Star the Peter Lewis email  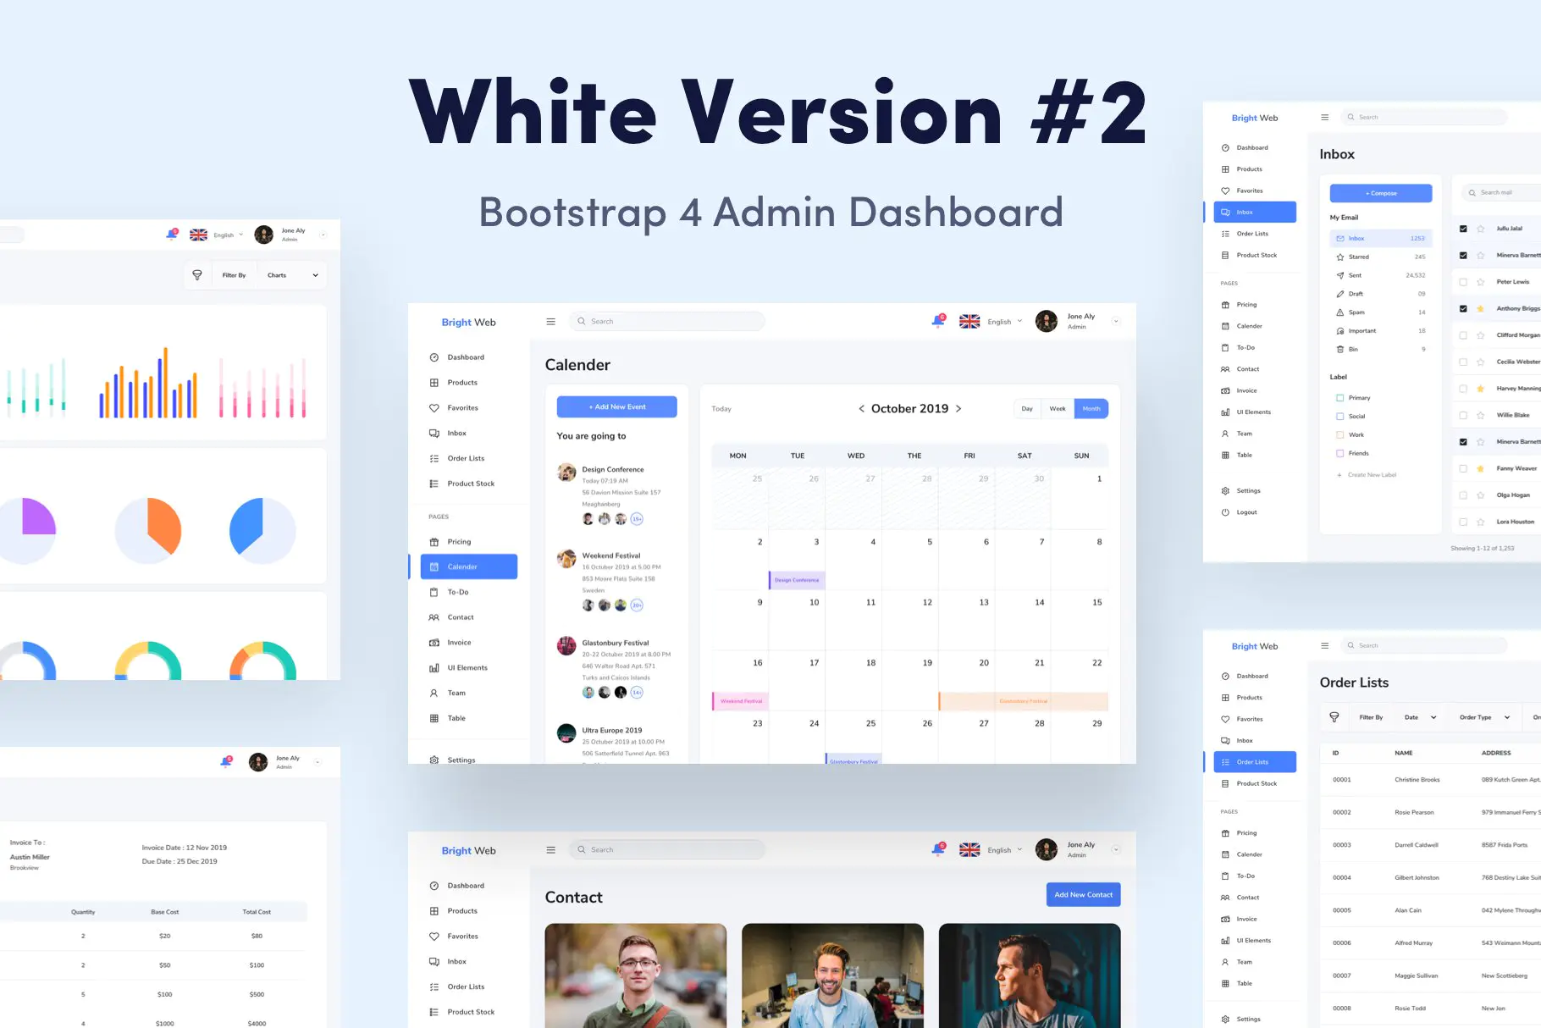click(x=1480, y=282)
